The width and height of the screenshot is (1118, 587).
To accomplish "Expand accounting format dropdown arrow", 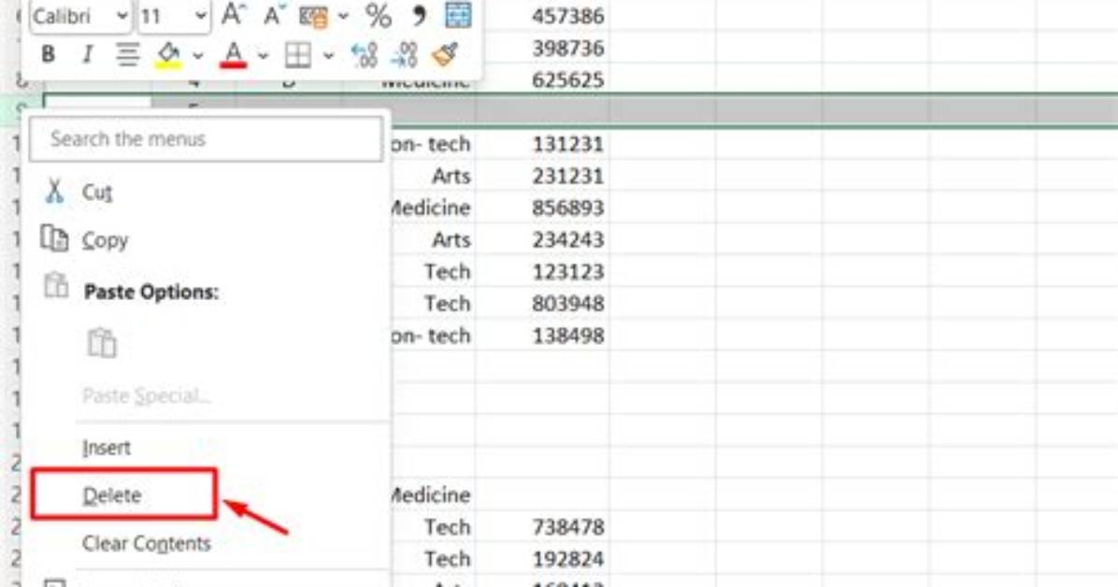I will pos(343,16).
